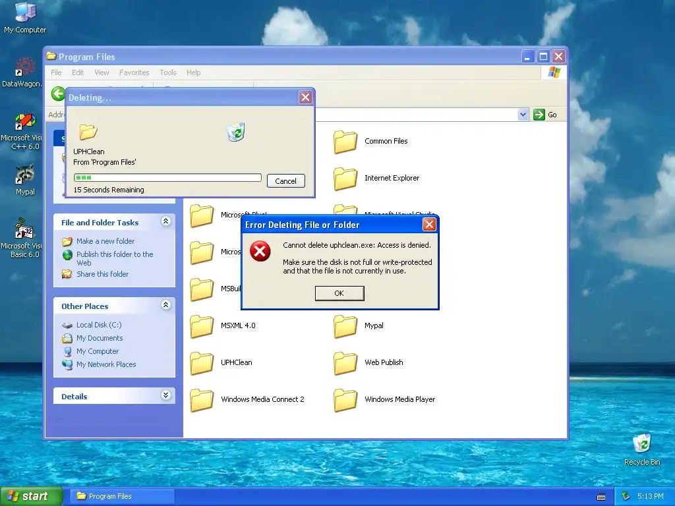Click Program Files taskbar button
This screenshot has width=675, height=506.
(122, 496)
